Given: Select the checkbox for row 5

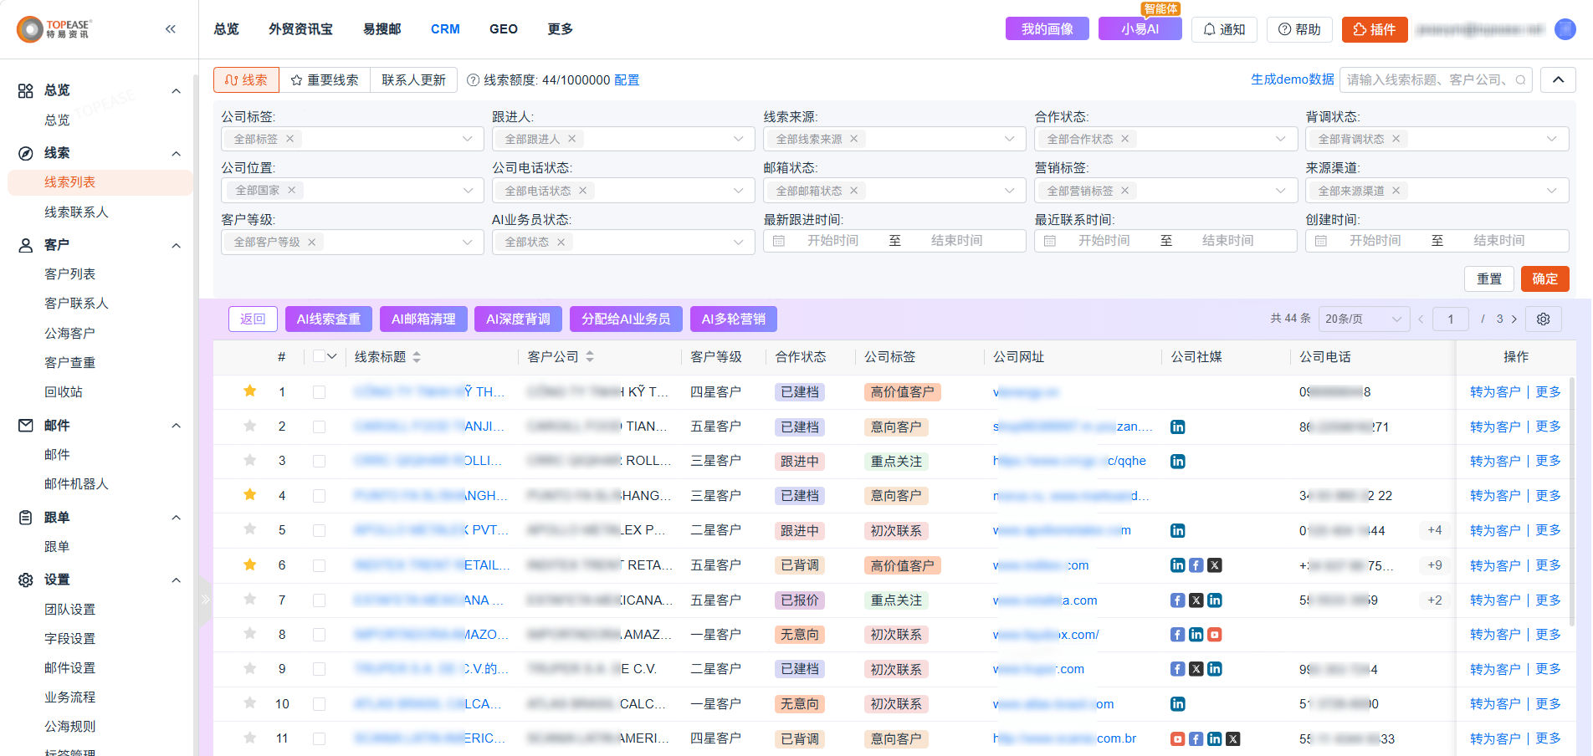Looking at the screenshot, I should click(319, 530).
